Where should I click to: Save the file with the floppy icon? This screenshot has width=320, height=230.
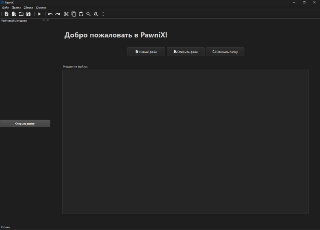28,14
